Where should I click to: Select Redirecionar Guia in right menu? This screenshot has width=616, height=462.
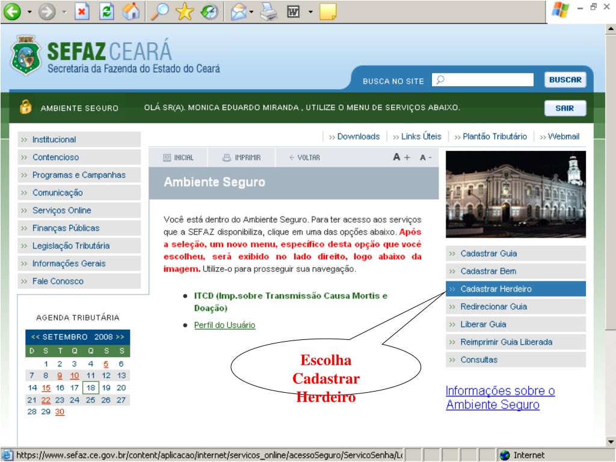(516, 306)
